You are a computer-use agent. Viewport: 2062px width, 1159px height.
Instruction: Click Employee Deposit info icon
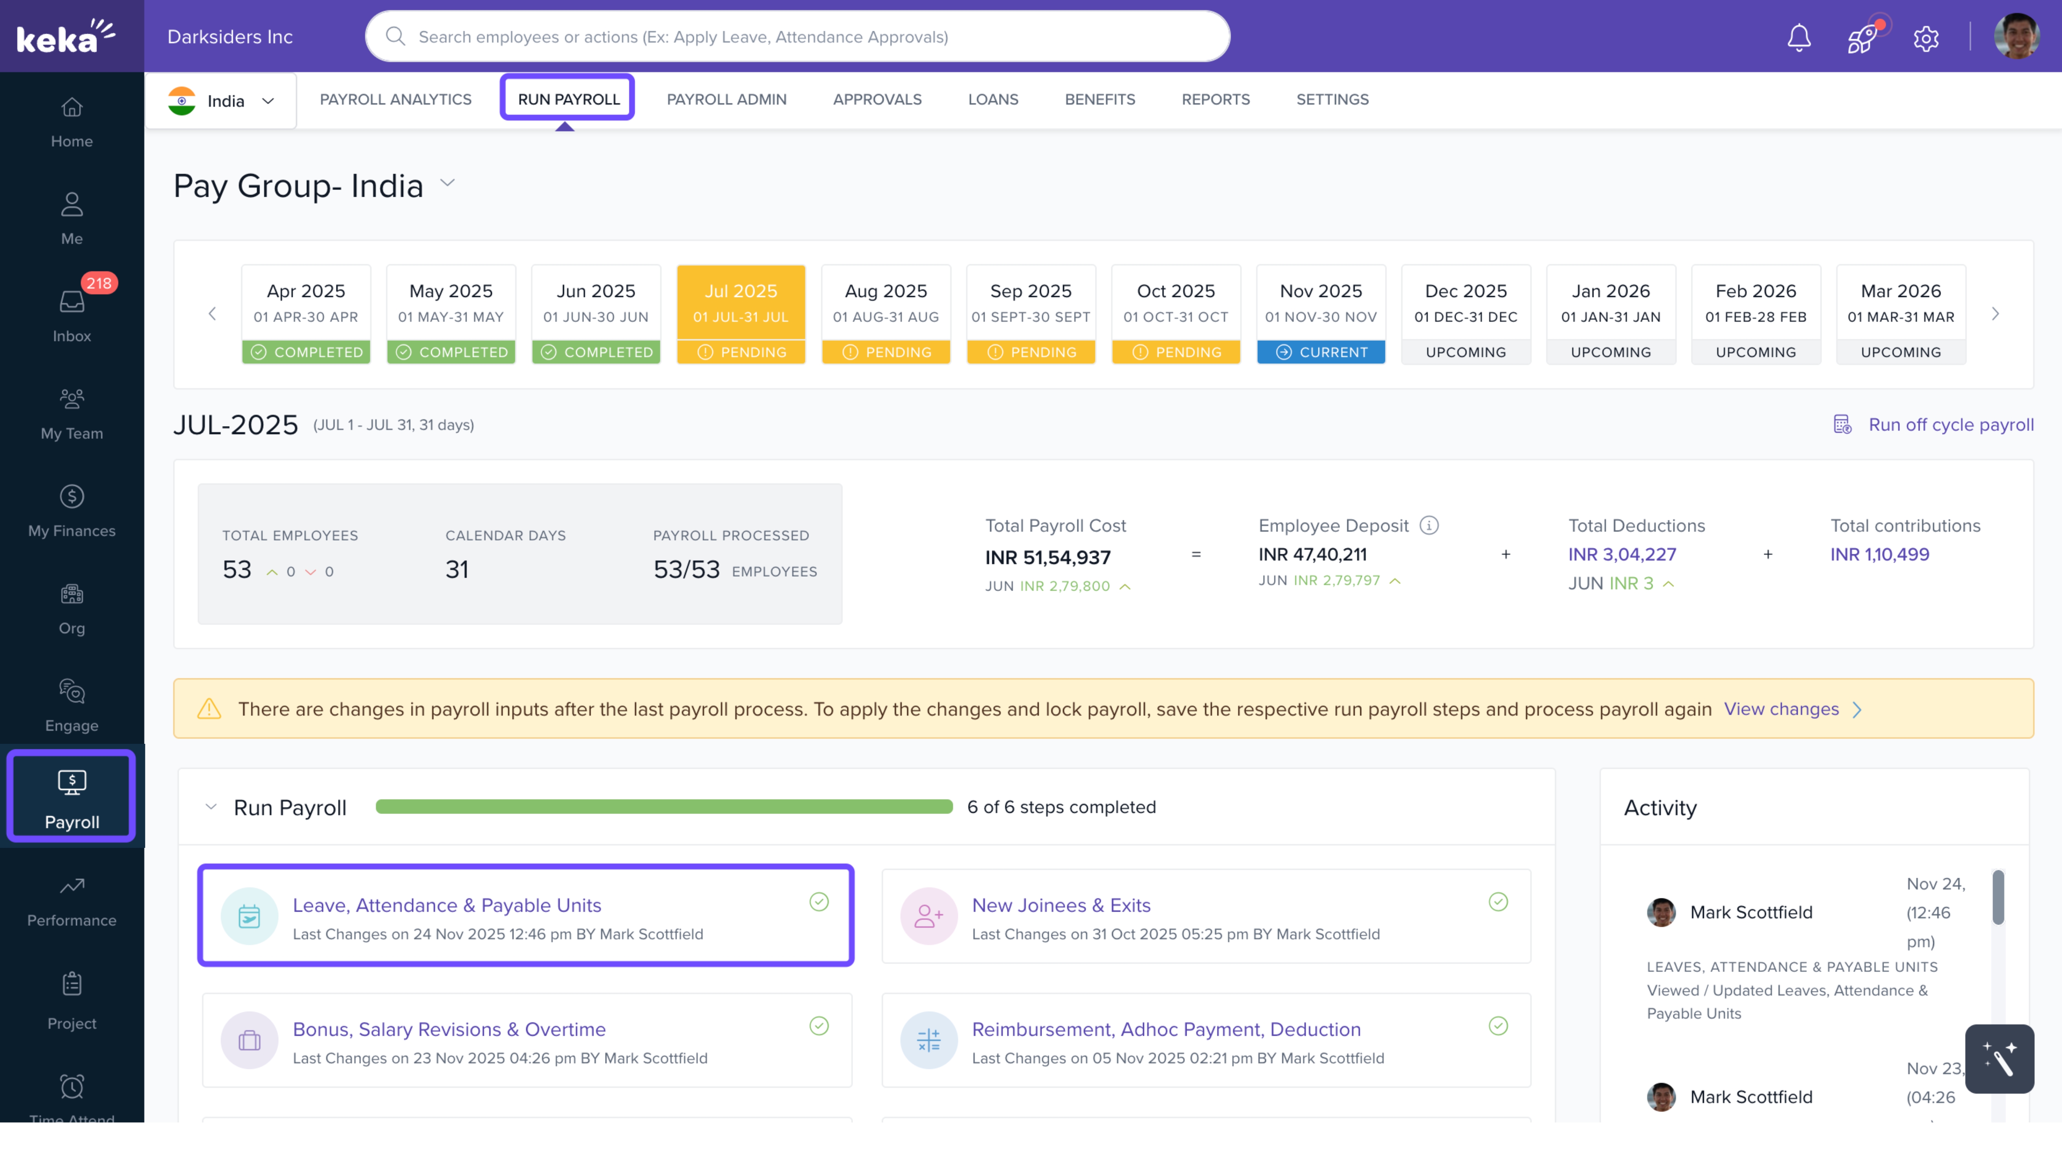pyautogui.click(x=1429, y=525)
